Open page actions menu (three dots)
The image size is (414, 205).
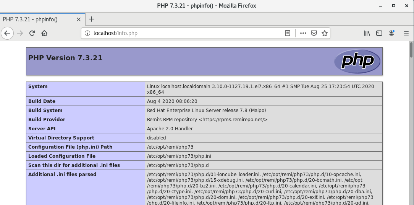coord(303,33)
